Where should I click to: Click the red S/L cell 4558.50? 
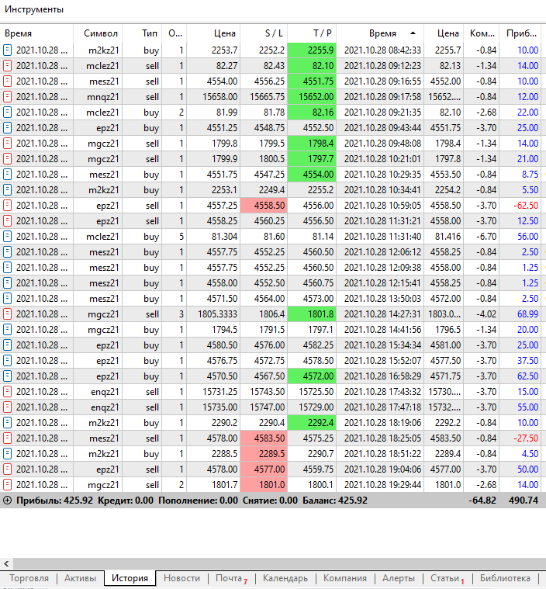click(x=264, y=206)
